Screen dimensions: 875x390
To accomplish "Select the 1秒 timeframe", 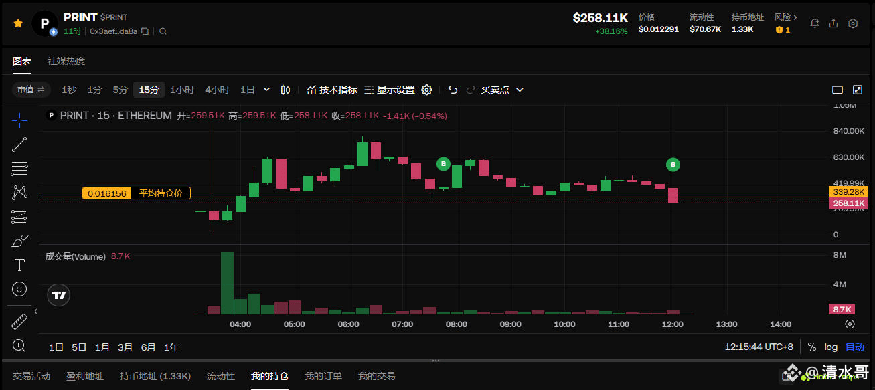I will coord(69,90).
